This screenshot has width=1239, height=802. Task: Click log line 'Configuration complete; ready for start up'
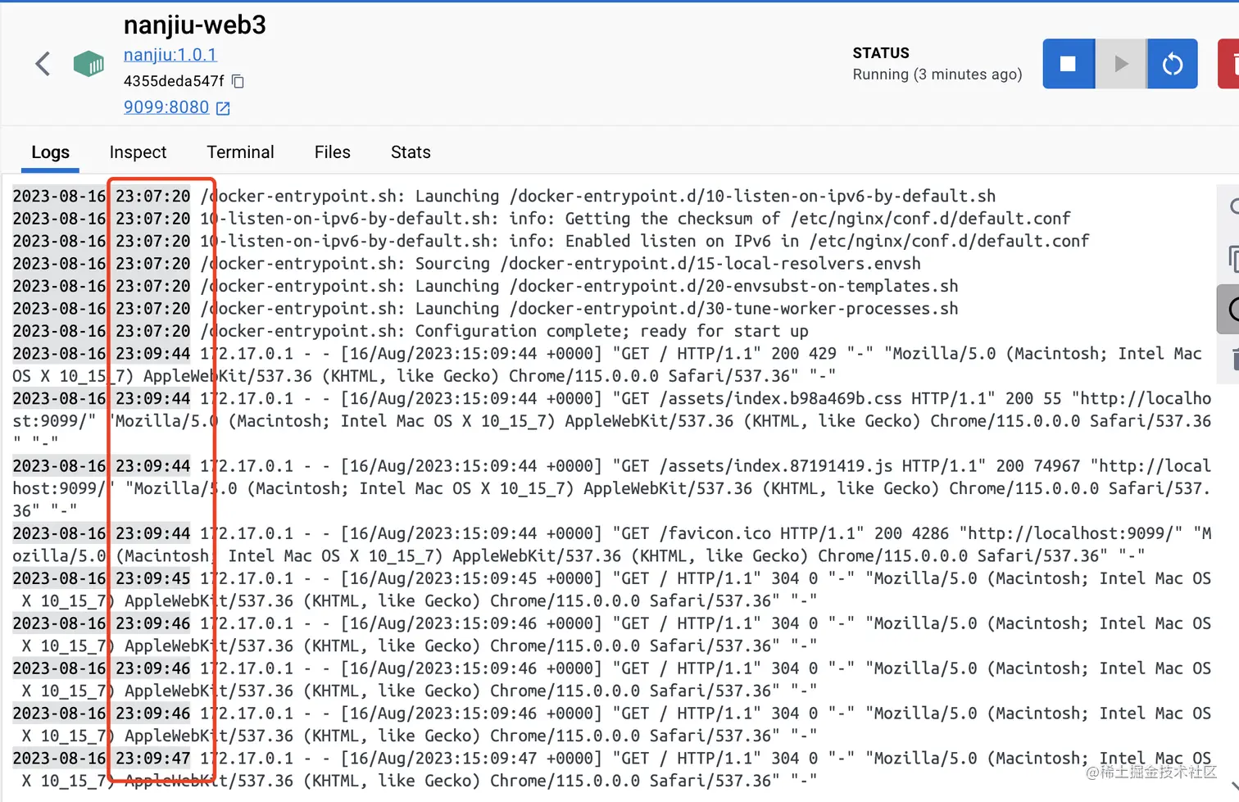click(x=411, y=331)
